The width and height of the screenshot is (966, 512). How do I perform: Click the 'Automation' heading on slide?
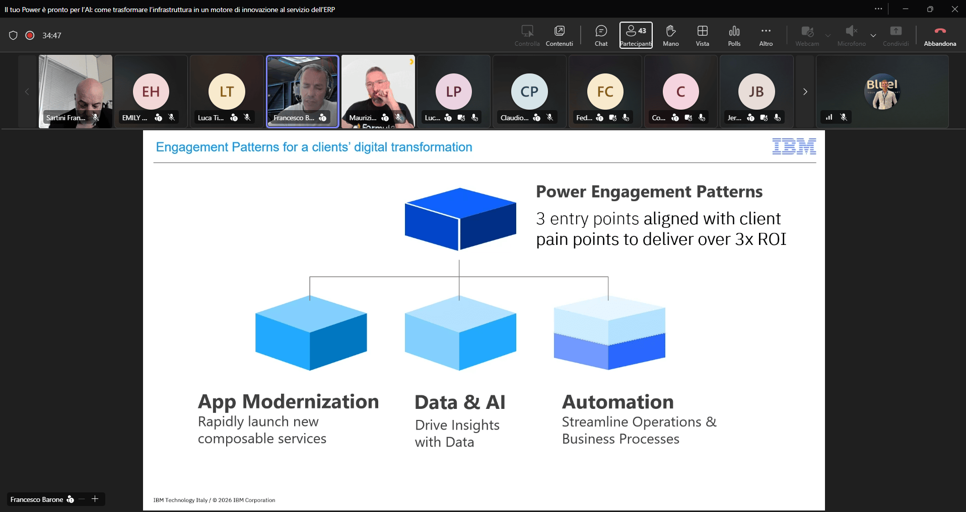(x=618, y=402)
